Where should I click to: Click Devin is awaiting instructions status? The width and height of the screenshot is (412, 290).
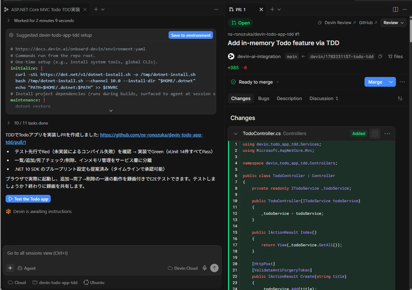[x=42, y=211]
